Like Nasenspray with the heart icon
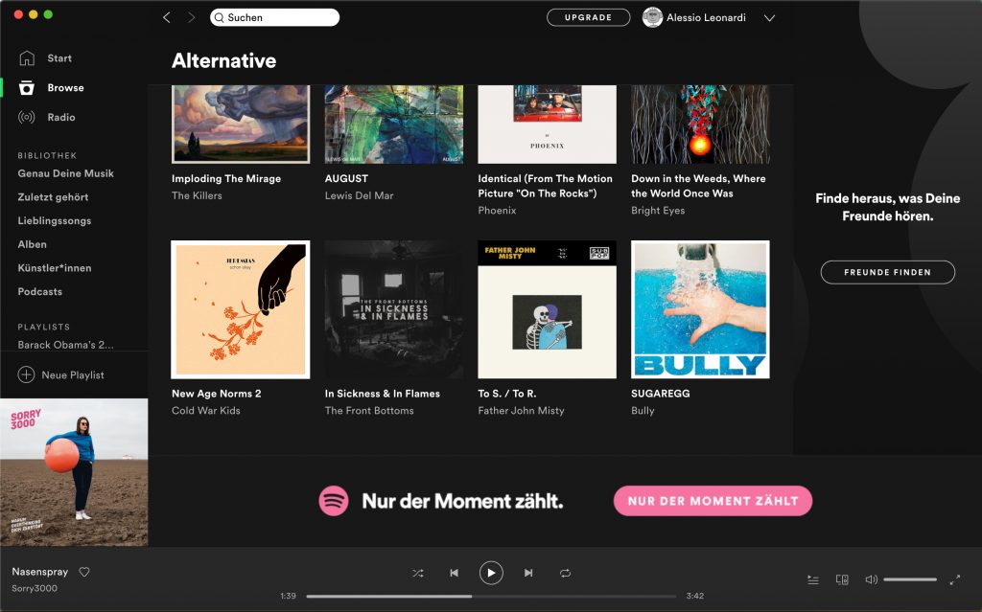 click(x=84, y=572)
